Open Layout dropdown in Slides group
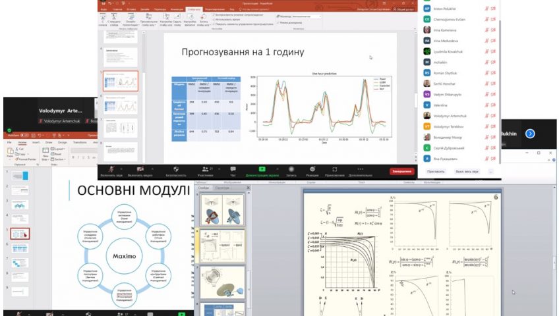Viewport: 559px width, 316px height. click(58, 149)
